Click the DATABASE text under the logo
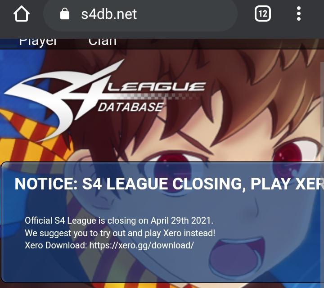324x288 pixels. click(x=130, y=108)
